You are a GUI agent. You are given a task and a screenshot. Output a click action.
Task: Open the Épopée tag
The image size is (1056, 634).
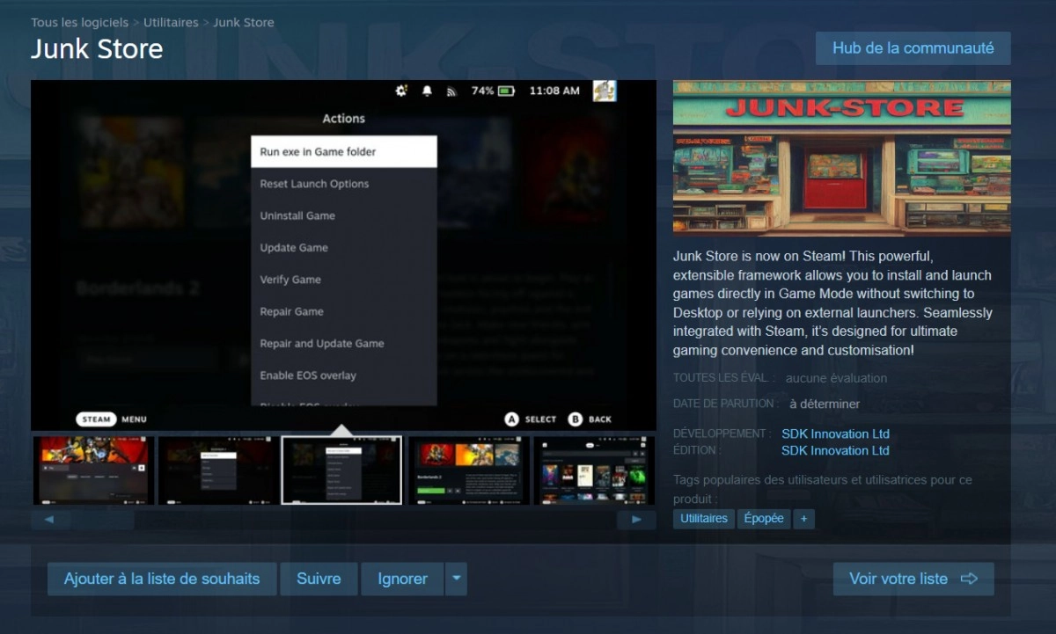764,519
